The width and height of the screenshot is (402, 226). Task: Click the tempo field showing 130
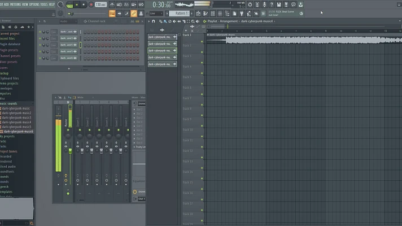100,5
